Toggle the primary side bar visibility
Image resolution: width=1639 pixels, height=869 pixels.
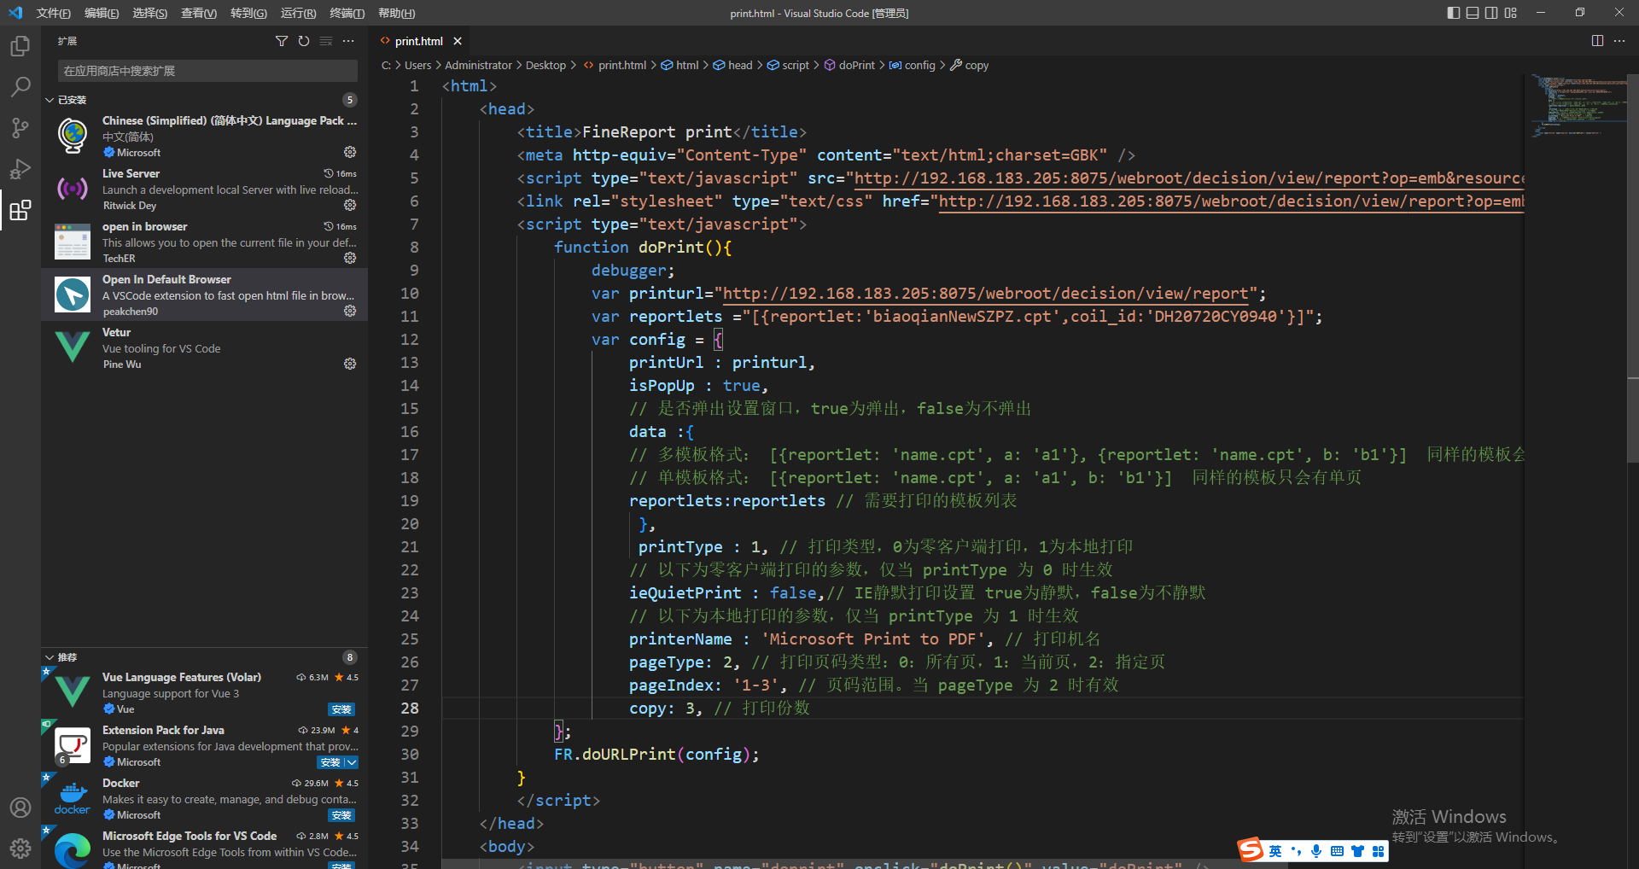point(1454,13)
